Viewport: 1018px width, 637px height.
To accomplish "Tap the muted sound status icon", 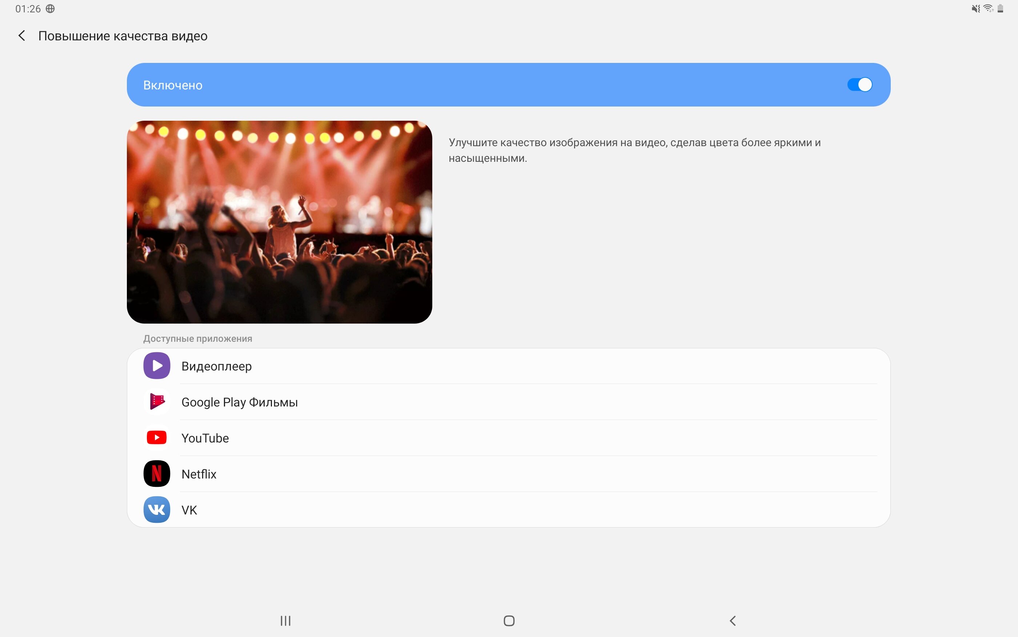I will 975,8.
